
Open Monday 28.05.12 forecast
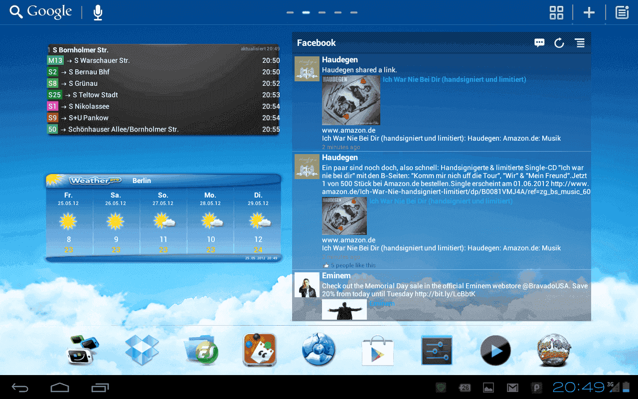coord(211,222)
